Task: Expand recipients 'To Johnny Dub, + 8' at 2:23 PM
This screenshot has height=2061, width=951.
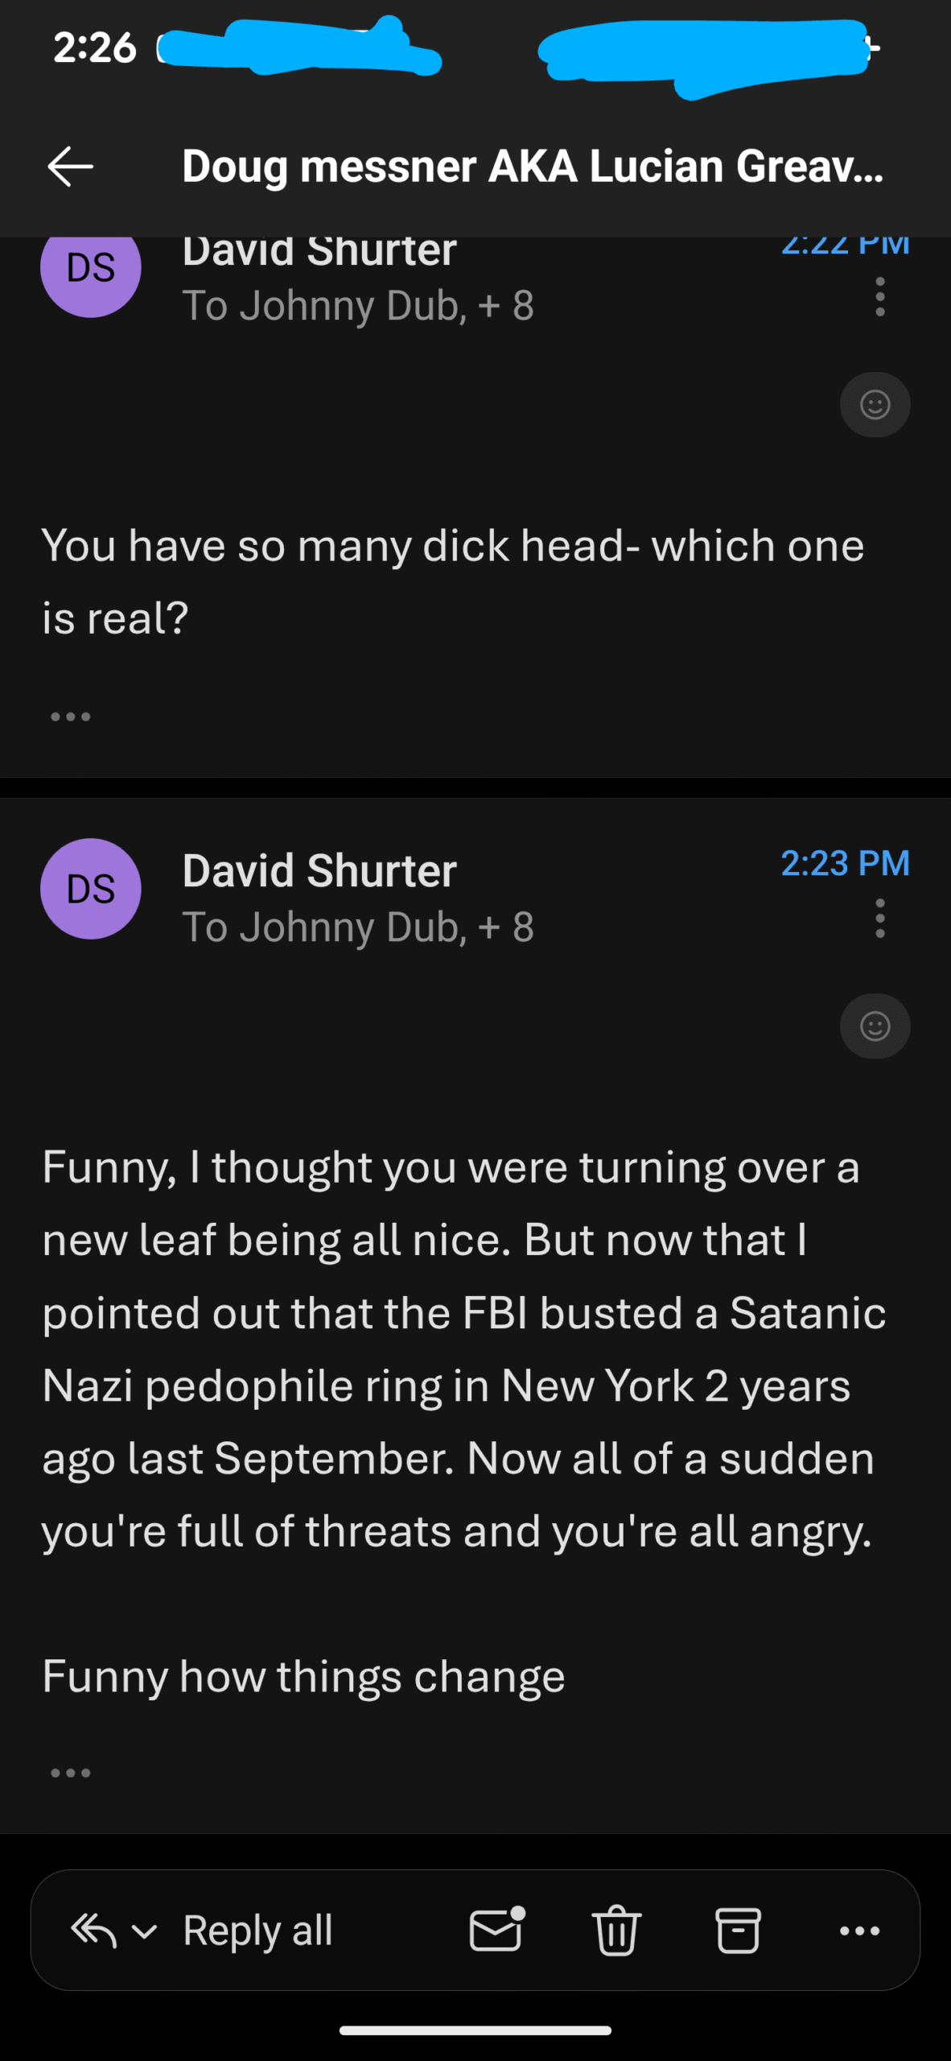Action: tap(358, 927)
